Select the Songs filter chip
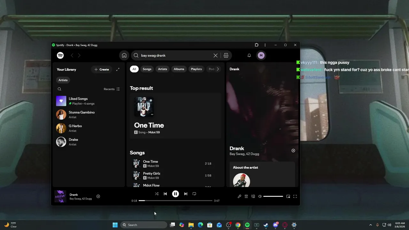Image resolution: width=409 pixels, height=230 pixels. (x=147, y=69)
